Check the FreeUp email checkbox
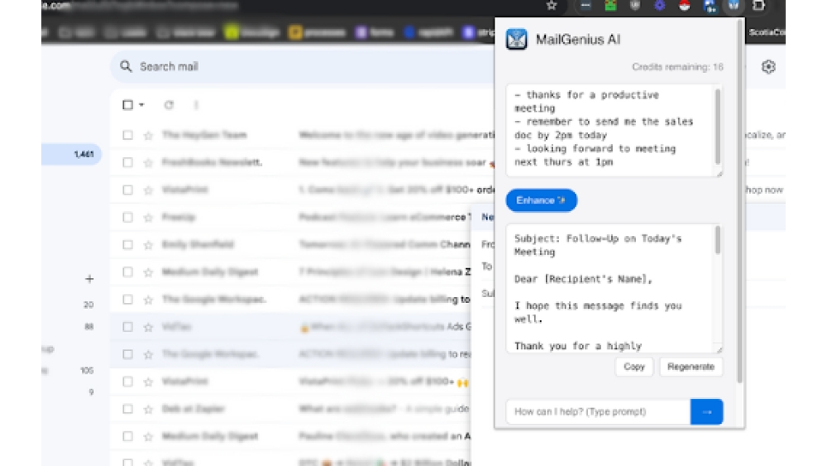This screenshot has height=466, width=827. click(127, 218)
